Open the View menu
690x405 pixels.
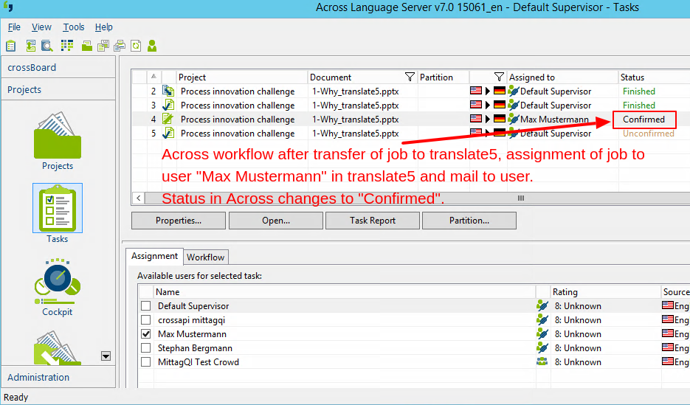click(41, 27)
